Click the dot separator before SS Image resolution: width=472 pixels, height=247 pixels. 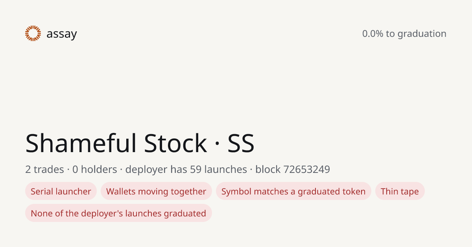click(217, 145)
